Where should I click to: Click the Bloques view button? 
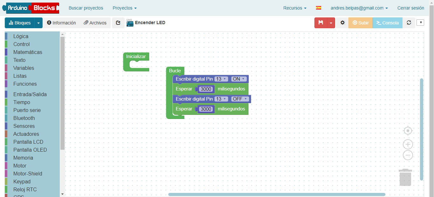coord(20,23)
